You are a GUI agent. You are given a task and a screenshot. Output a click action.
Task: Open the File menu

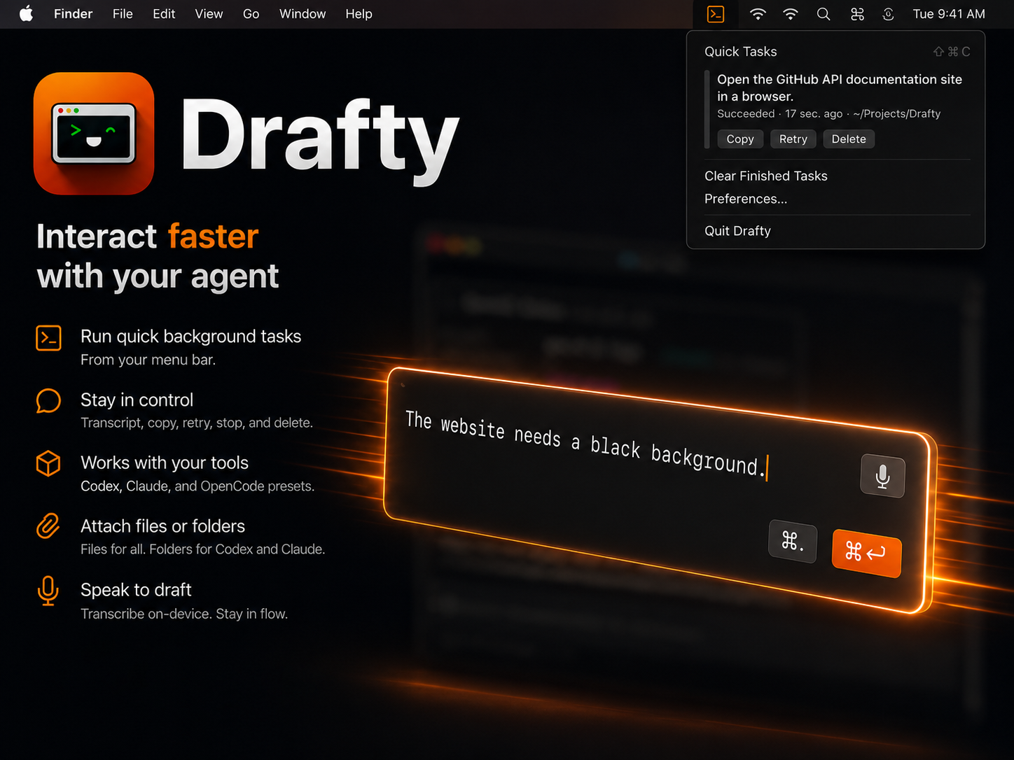pyautogui.click(x=123, y=14)
